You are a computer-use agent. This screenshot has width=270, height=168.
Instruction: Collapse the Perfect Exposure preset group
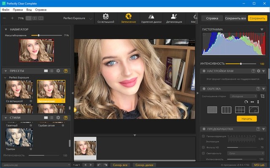pos(5,77)
